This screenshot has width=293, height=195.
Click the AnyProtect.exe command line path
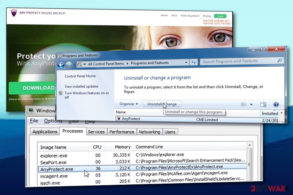pos(179,167)
